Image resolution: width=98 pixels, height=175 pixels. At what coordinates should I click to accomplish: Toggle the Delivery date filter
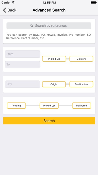pos(81,59)
